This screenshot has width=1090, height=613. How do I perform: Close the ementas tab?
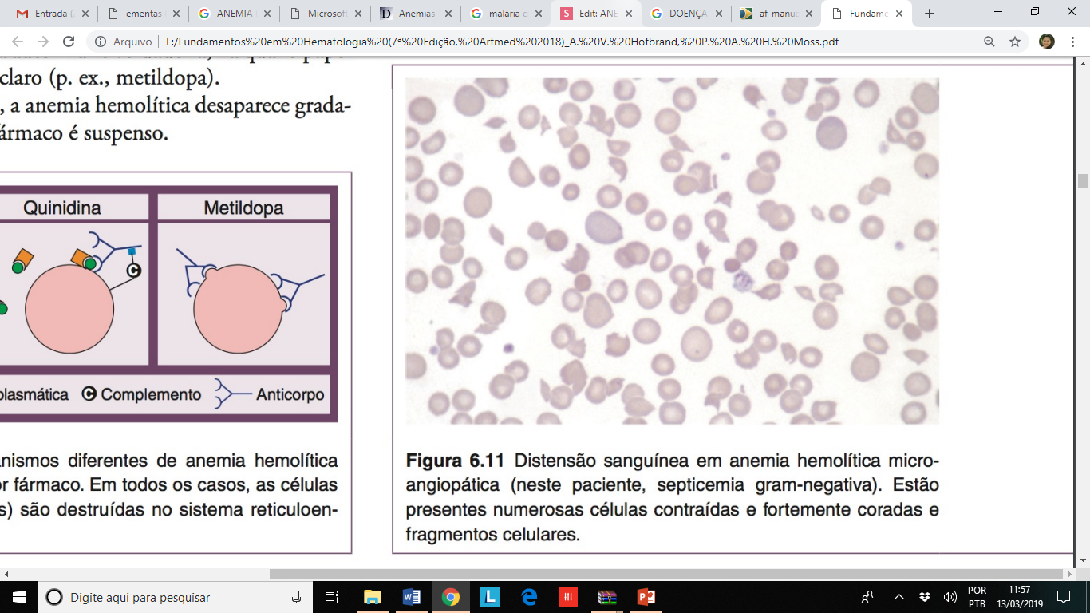[176, 14]
